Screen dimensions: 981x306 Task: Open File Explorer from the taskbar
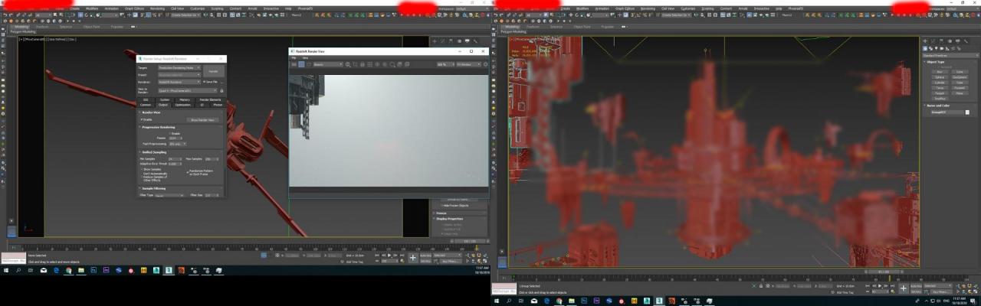click(80, 271)
